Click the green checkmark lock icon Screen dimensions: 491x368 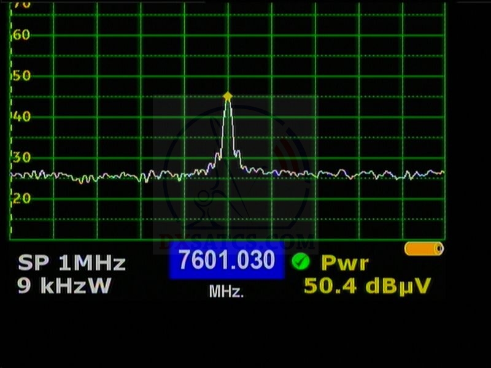[301, 263]
